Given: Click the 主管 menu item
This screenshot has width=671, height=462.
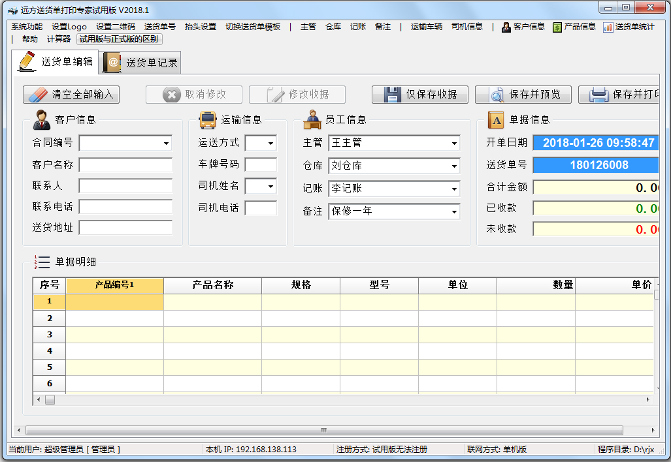Looking at the screenshot, I should click(x=308, y=27).
